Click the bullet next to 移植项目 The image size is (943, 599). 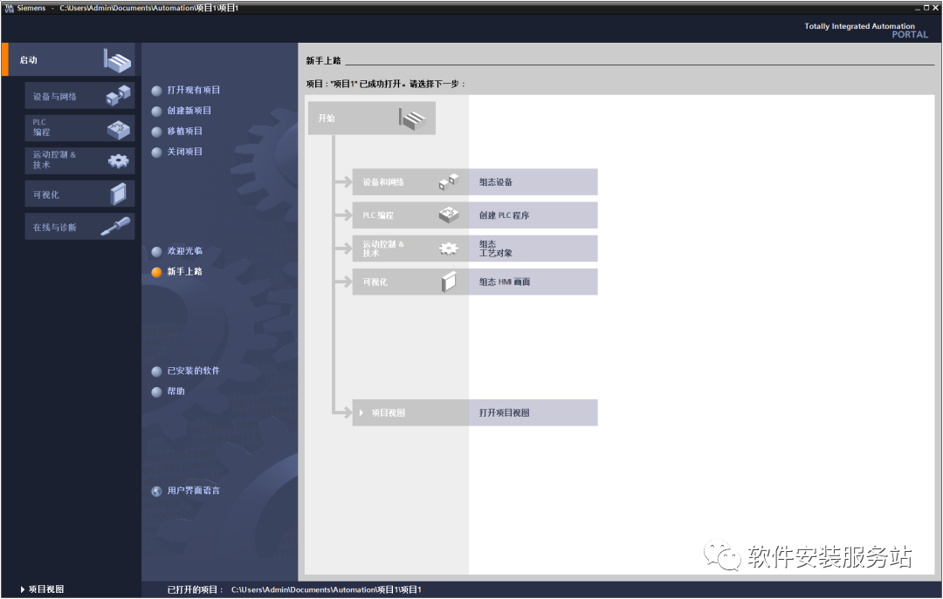coord(156,132)
